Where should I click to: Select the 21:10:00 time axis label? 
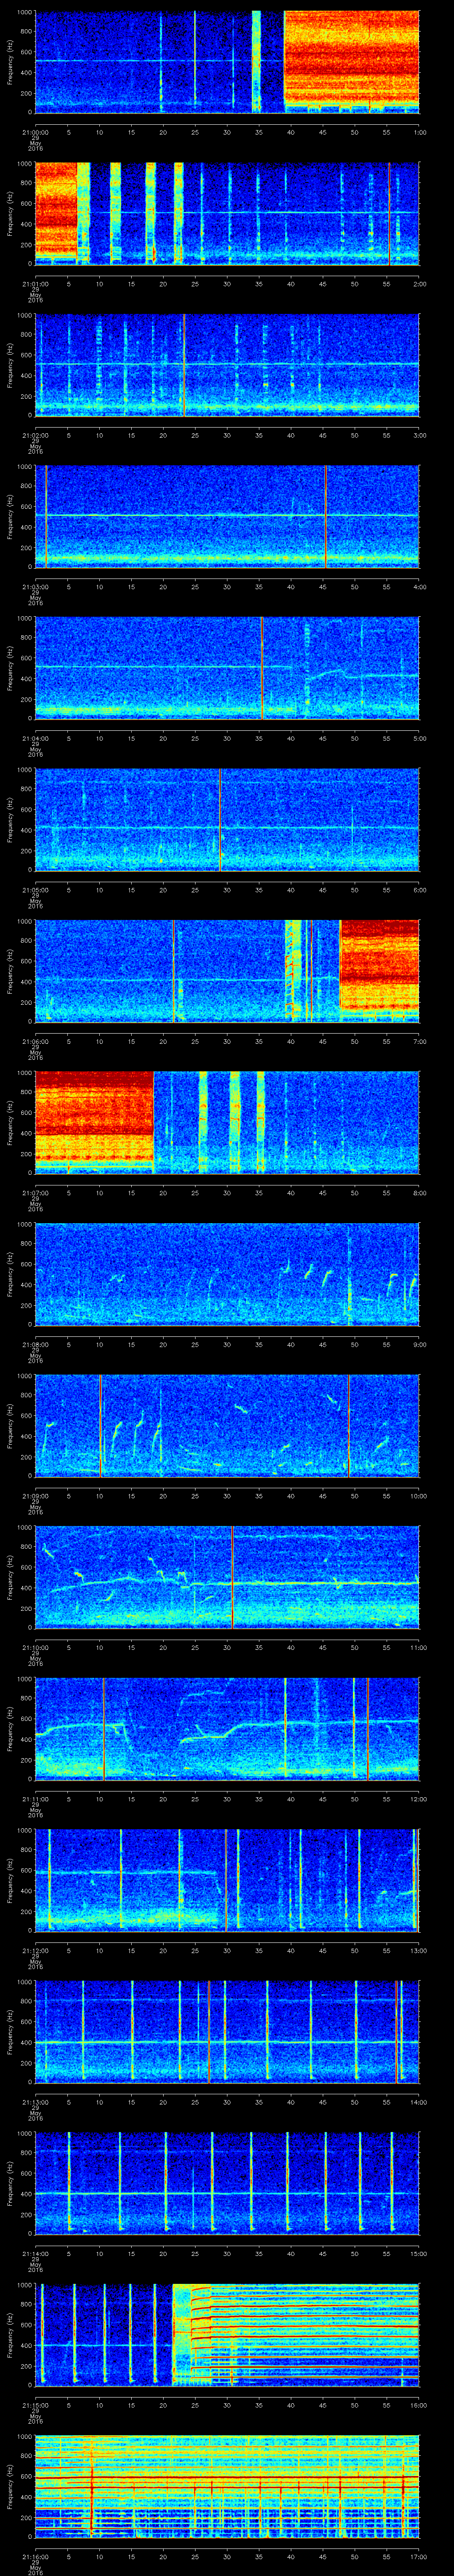pos(35,1647)
